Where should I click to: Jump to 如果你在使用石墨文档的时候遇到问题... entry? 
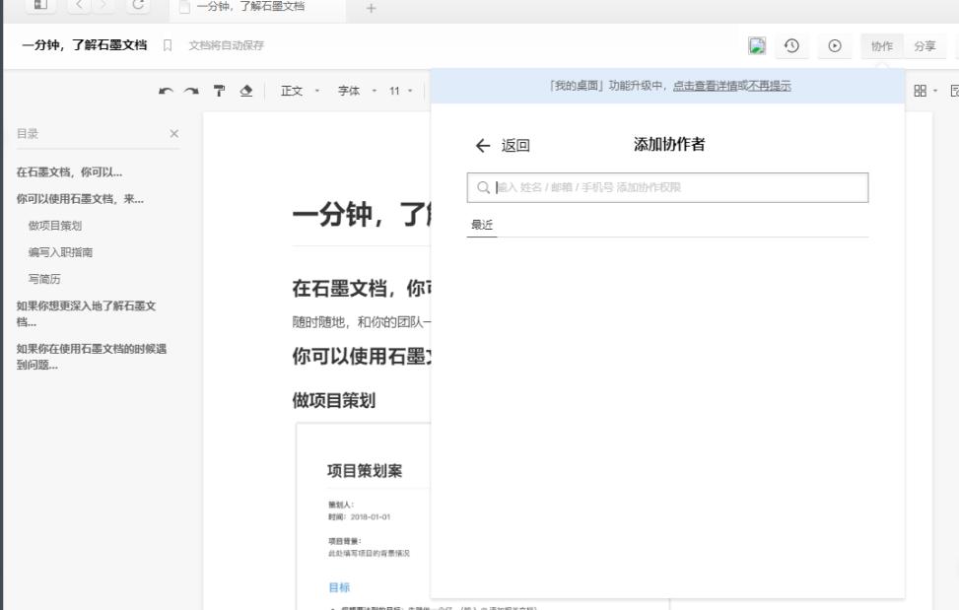coord(92,357)
